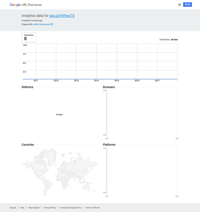The image size is (200, 212).
Task: Click the Referrers heading
Action: pyautogui.click(x=27, y=87)
